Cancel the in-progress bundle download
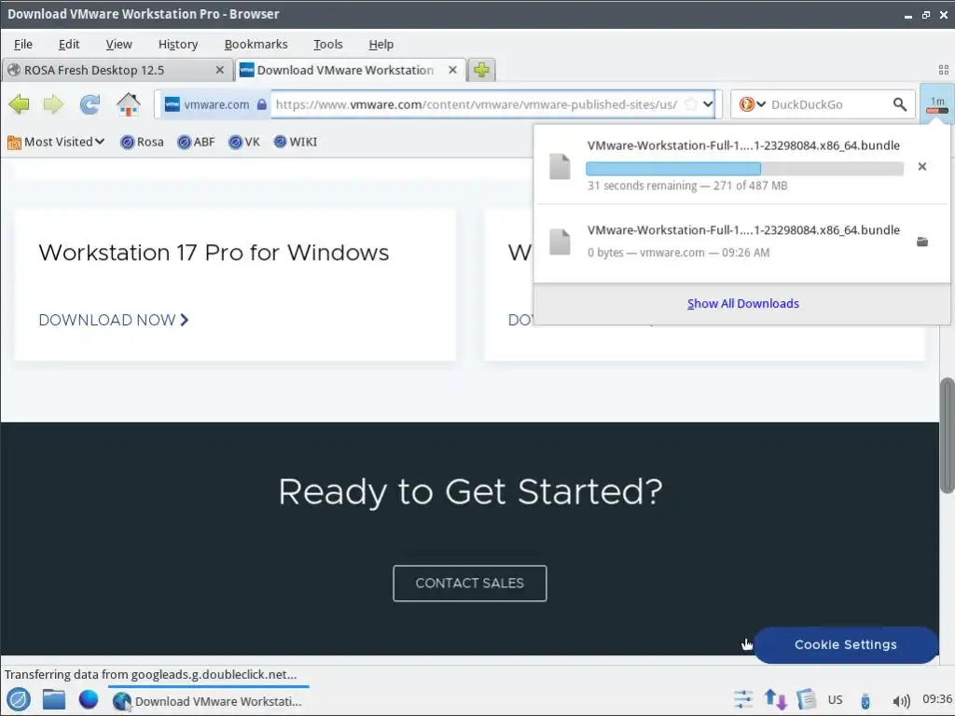 click(x=921, y=167)
